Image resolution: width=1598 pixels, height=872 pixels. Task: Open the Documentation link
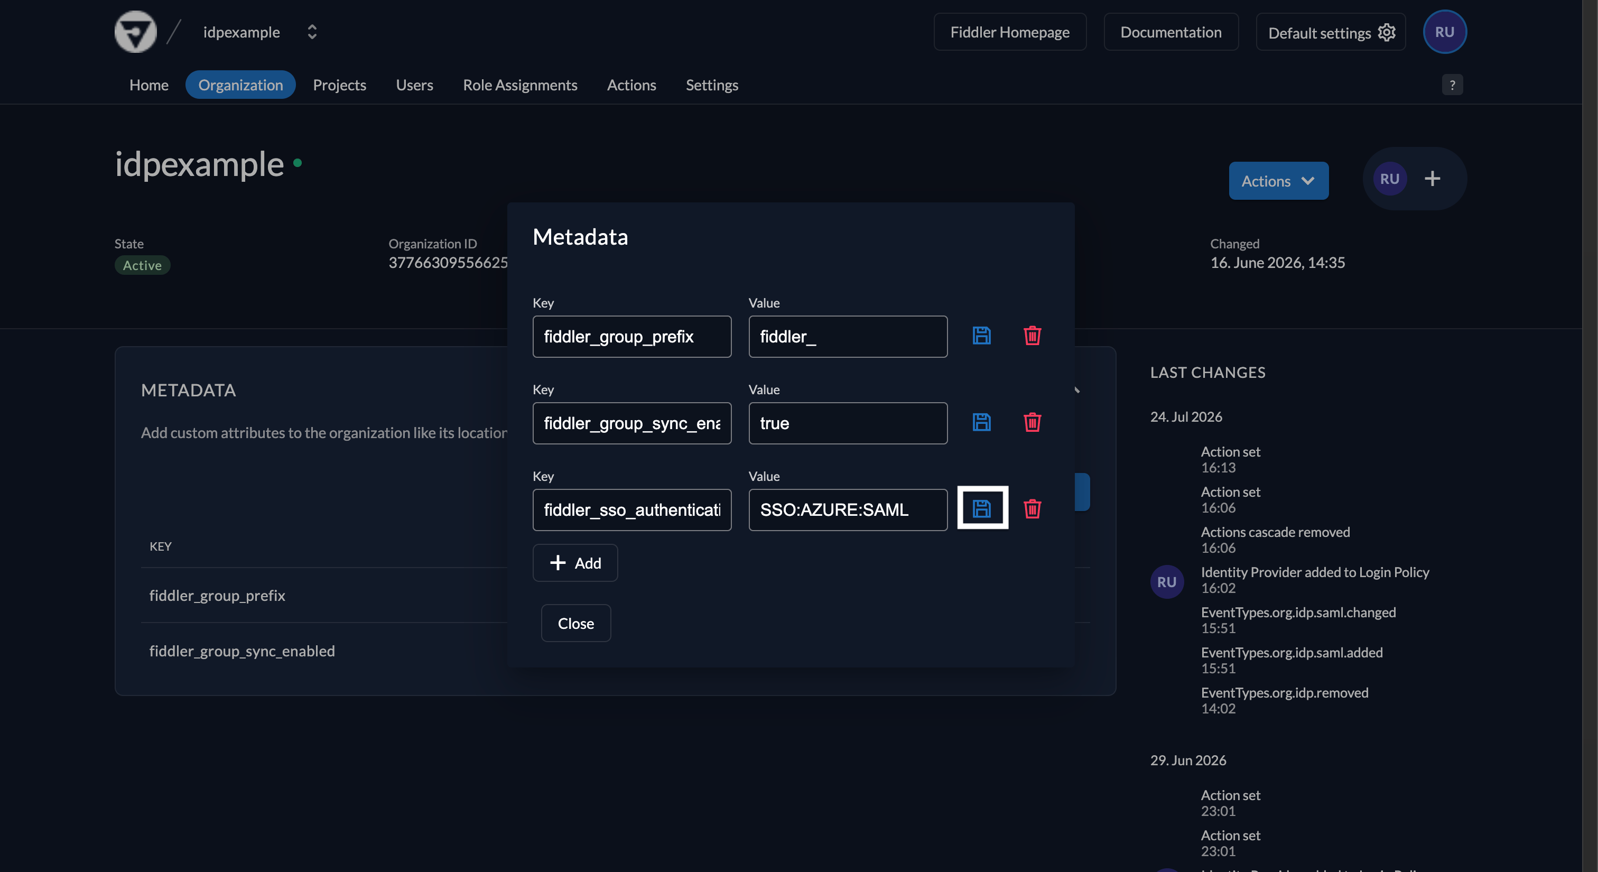(x=1170, y=32)
